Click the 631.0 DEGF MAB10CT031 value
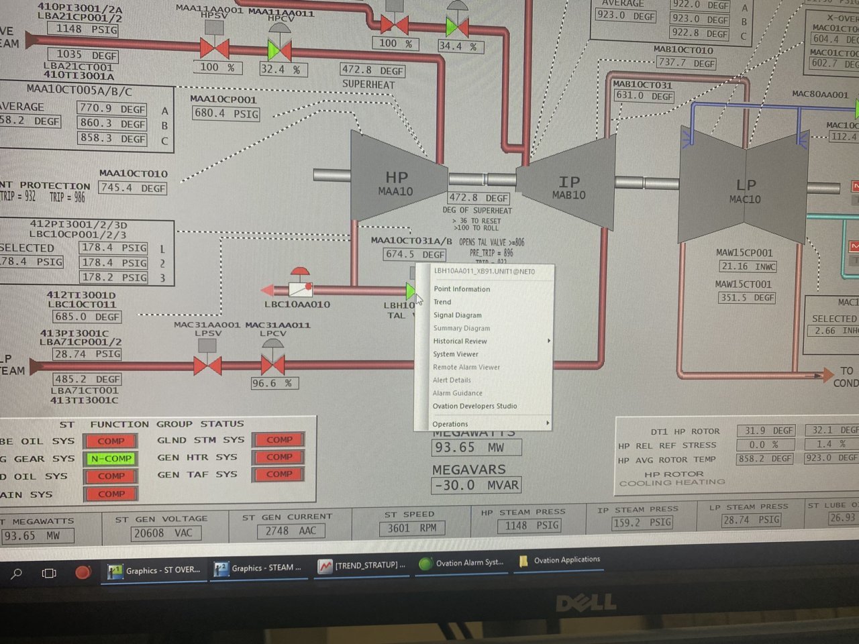The image size is (859, 644). (x=644, y=96)
